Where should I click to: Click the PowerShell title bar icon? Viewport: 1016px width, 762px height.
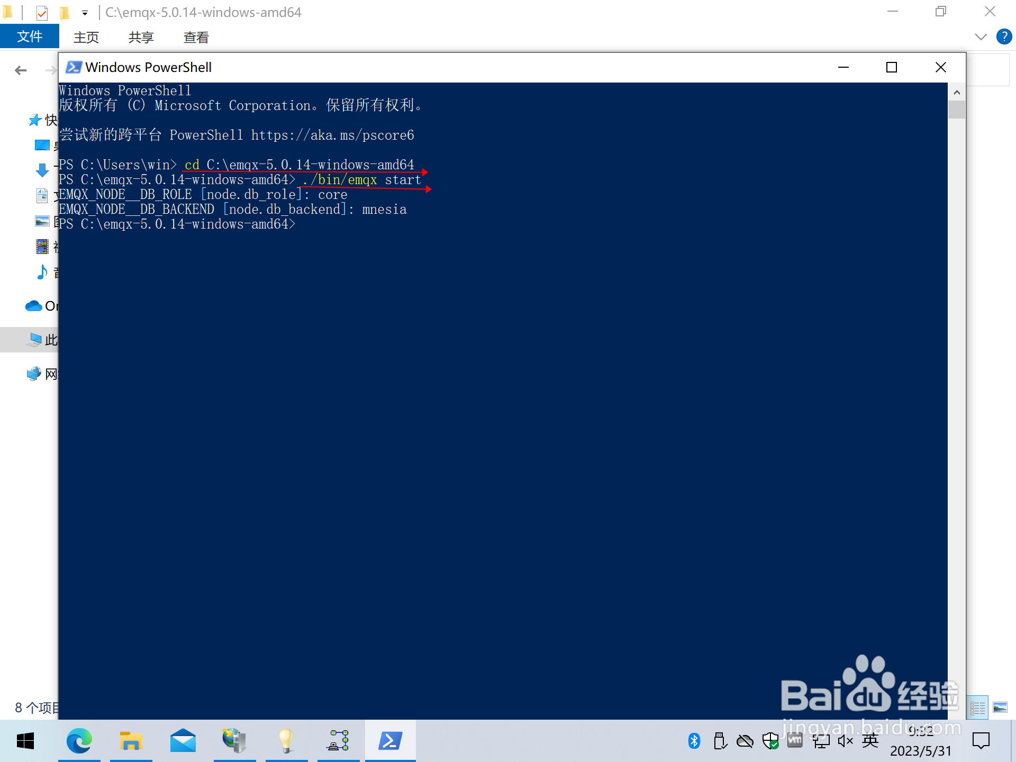point(74,67)
